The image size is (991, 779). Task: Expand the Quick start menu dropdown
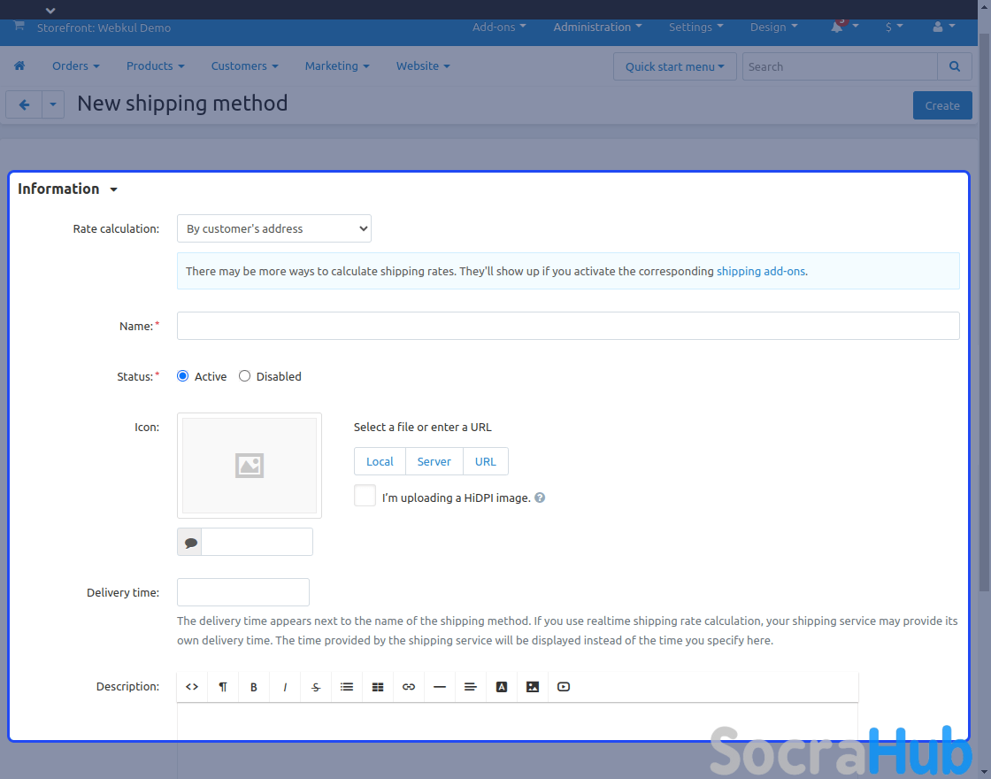click(x=674, y=66)
